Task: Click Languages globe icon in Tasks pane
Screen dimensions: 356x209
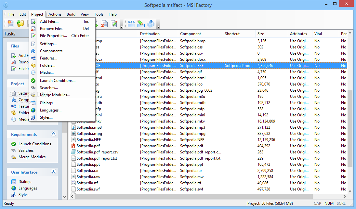Action: click(14, 188)
